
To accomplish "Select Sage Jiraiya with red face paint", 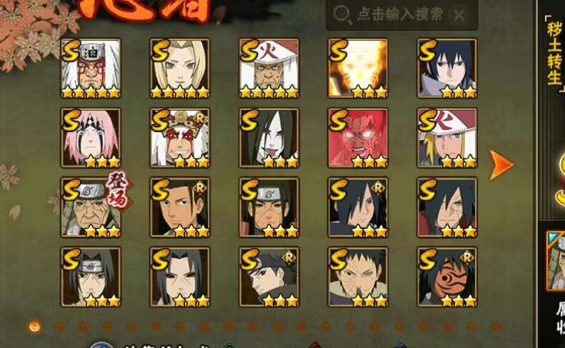I will [x=180, y=138].
